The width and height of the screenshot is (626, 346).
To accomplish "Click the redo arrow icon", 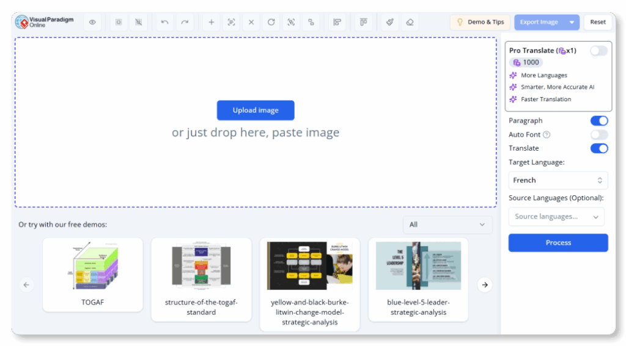I will pos(185,22).
